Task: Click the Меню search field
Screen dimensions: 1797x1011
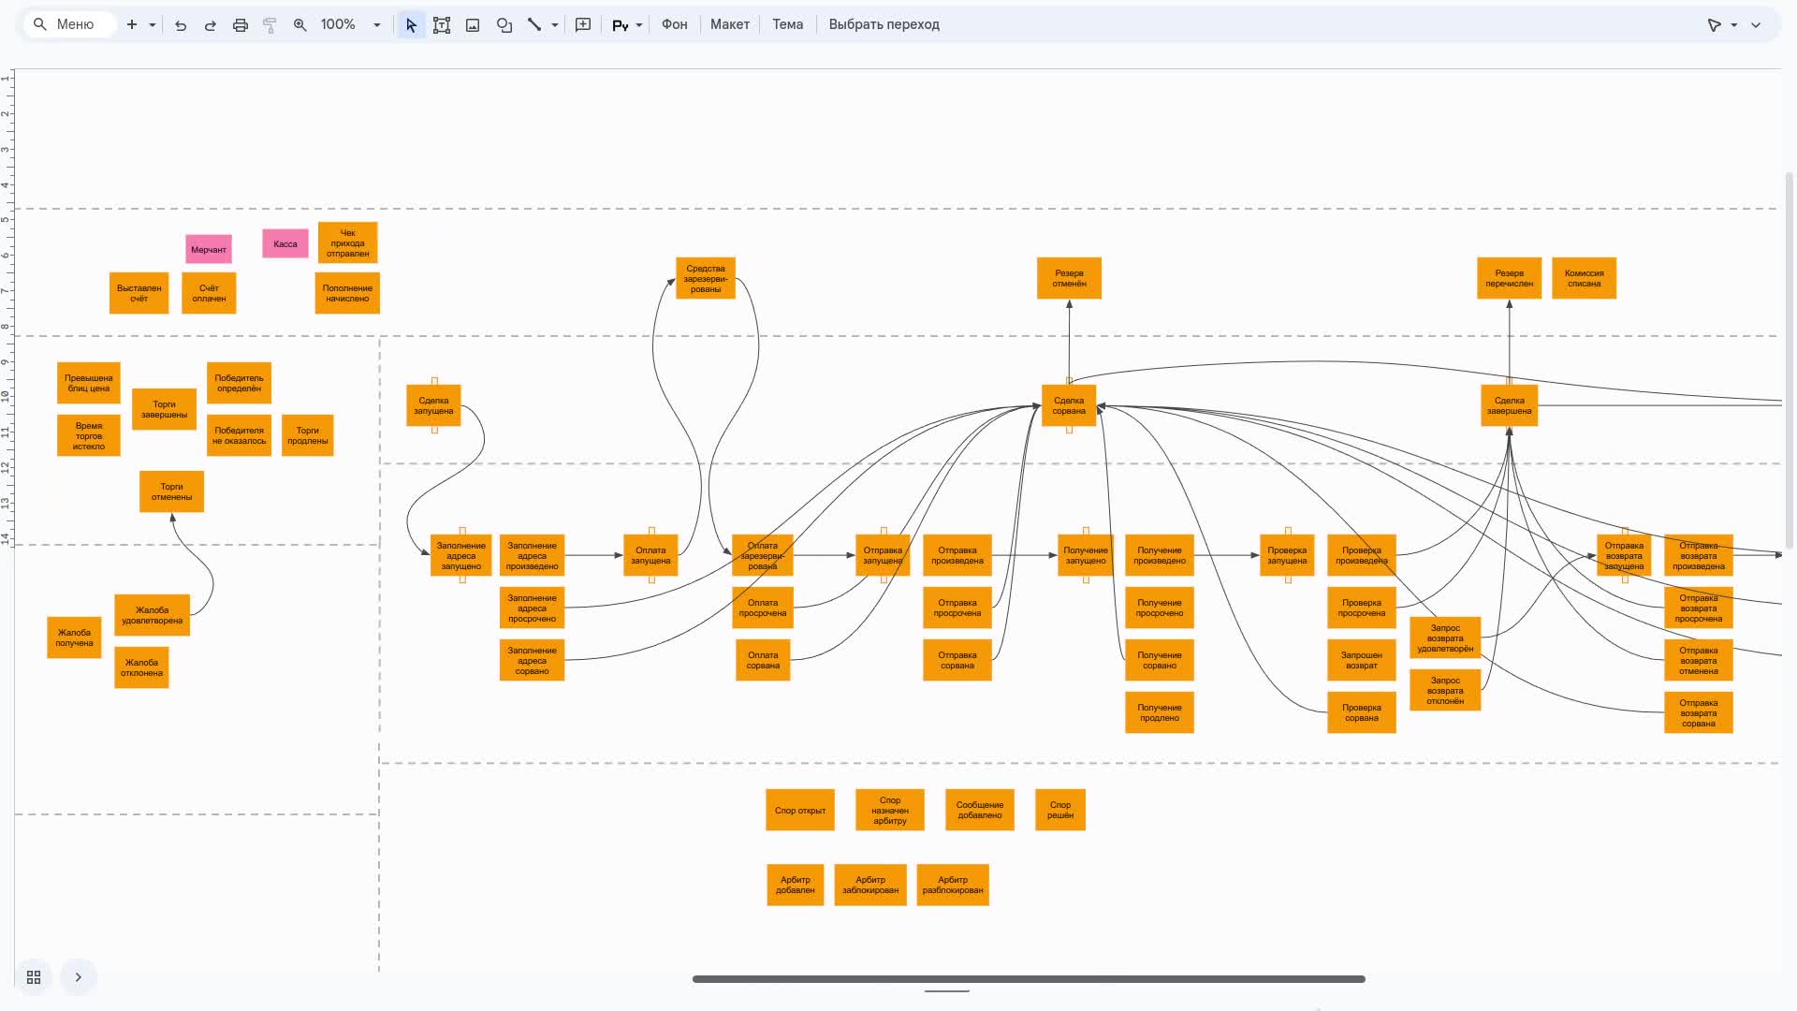Action: (x=75, y=24)
